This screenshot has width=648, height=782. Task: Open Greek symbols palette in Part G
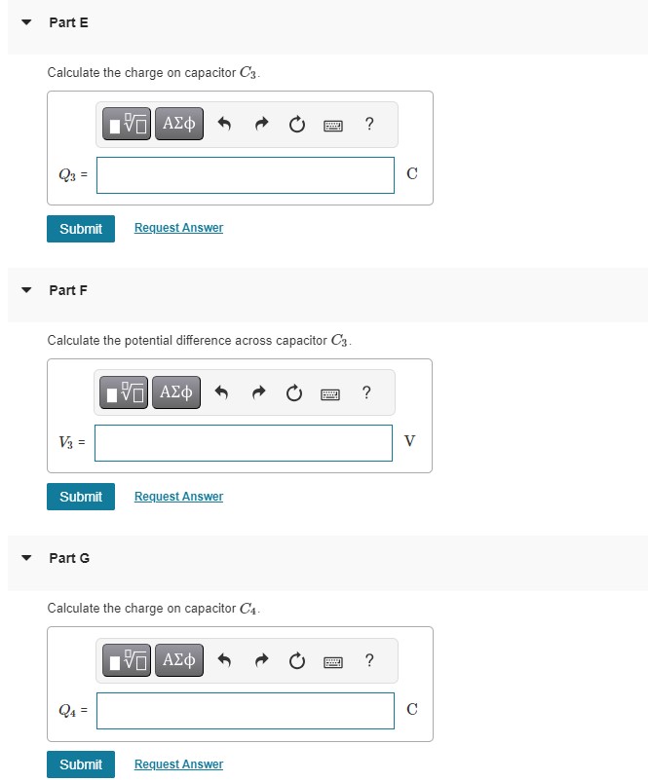point(179,660)
